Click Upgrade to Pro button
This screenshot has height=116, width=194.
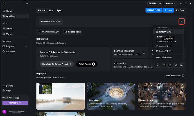15,103
